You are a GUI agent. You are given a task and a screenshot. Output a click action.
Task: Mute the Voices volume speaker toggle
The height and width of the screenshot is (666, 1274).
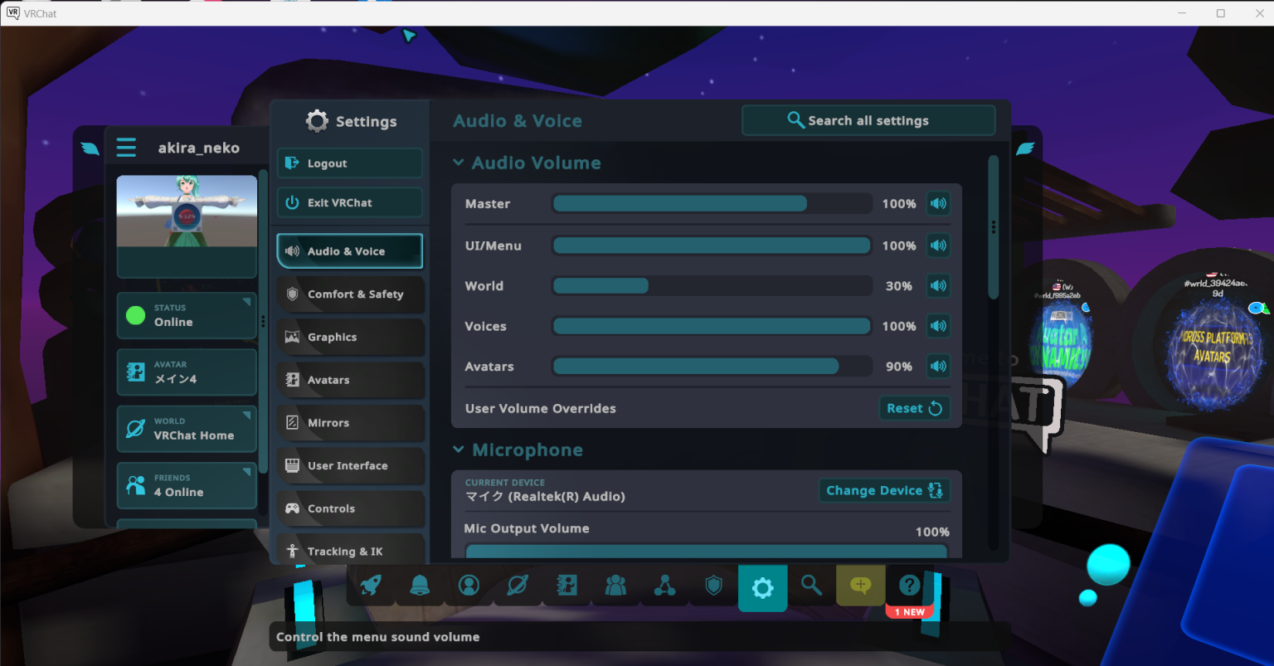[938, 327]
